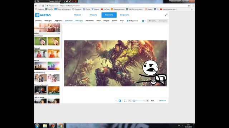Screen dimensions: 229x128
Task: Open the settings gear next to Избранное
Action: click(x=143, y=21)
